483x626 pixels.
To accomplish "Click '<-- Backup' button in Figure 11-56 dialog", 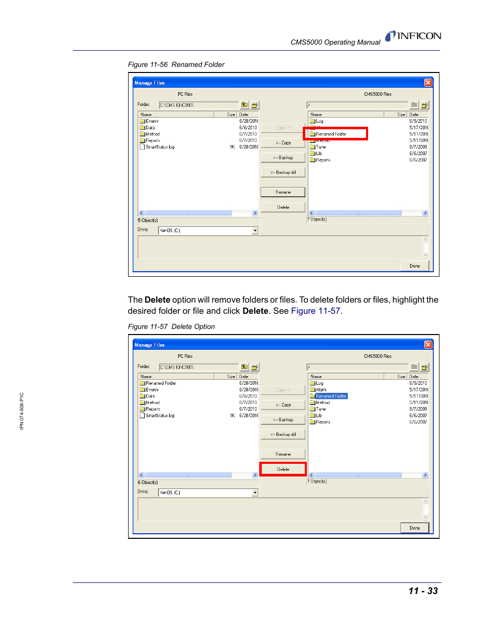I will click(x=283, y=158).
